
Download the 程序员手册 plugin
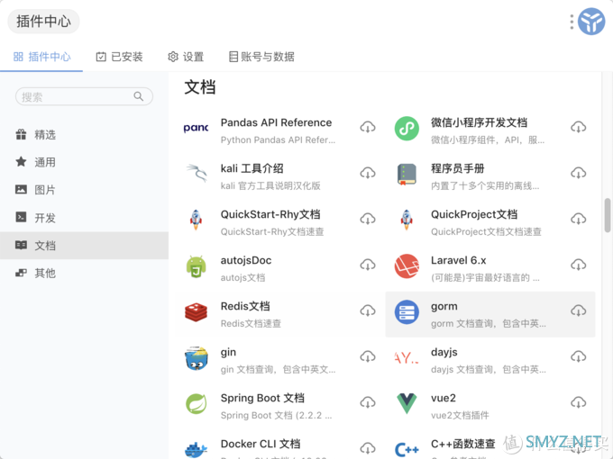[x=578, y=173]
